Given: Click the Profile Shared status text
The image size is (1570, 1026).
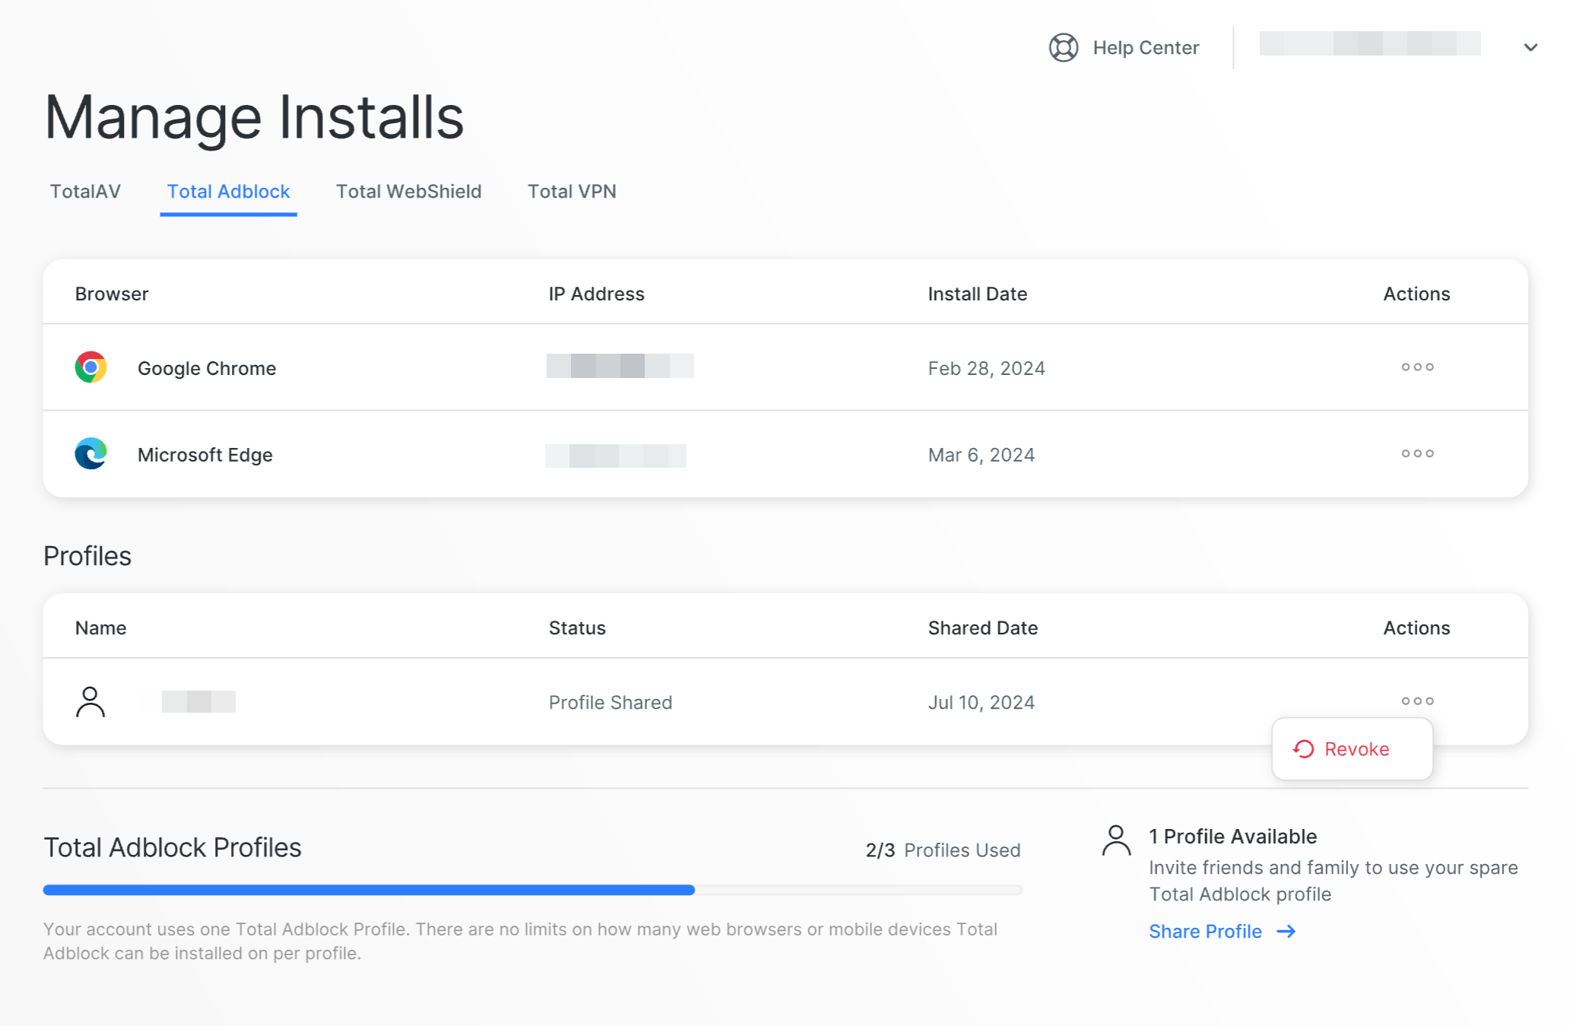Looking at the screenshot, I should click(x=611, y=702).
